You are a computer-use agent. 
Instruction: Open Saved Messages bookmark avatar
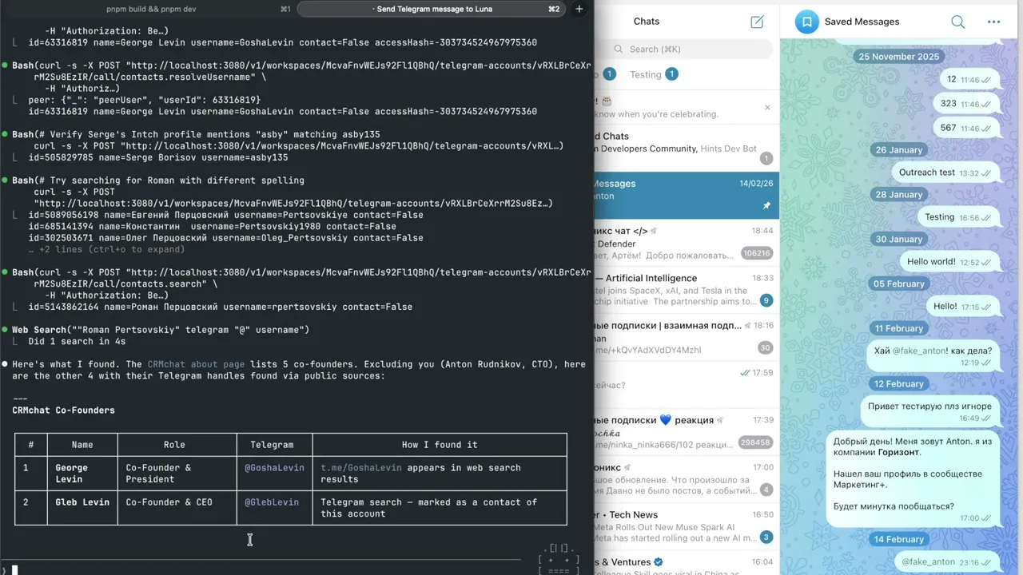pos(806,22)
